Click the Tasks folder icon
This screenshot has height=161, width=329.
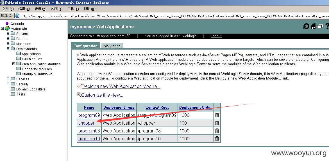pyautogui.click(x=13, y=94)
